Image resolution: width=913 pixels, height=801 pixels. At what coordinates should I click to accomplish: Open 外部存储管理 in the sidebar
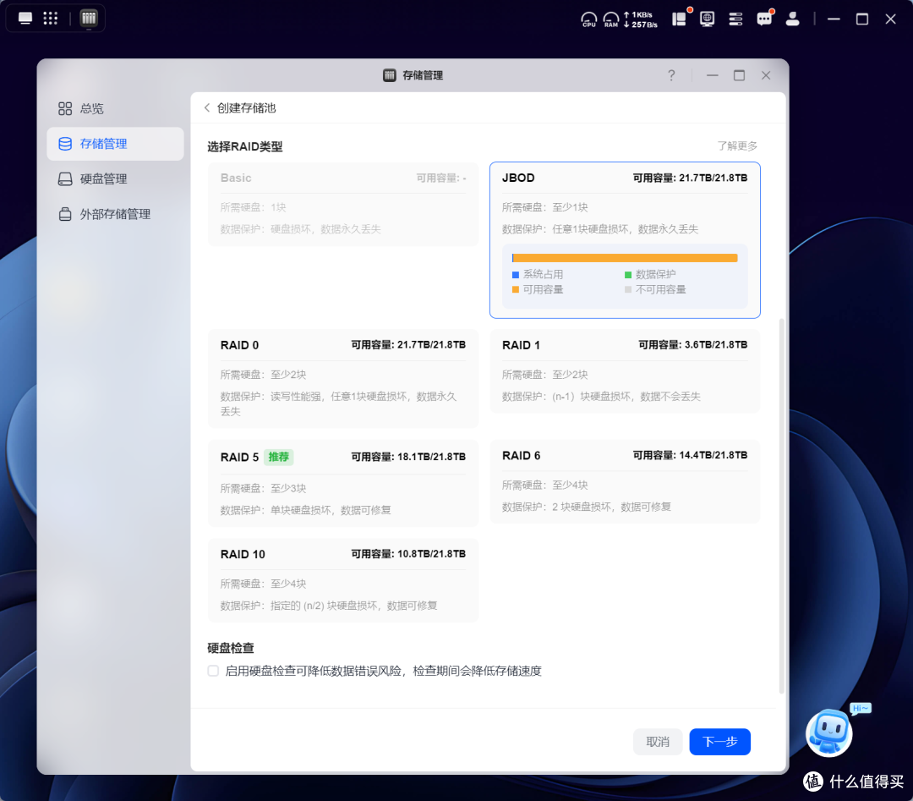[x=115, y=214]
